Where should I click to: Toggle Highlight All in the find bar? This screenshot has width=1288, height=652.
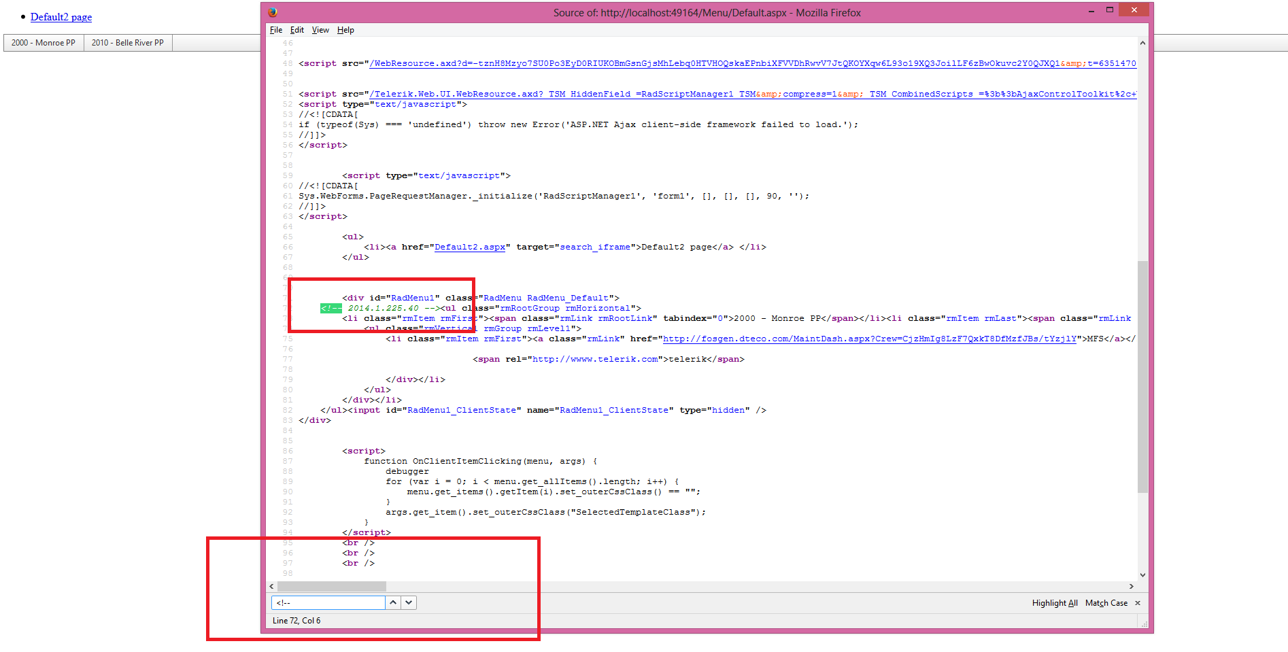click(x=1055, y=603)
